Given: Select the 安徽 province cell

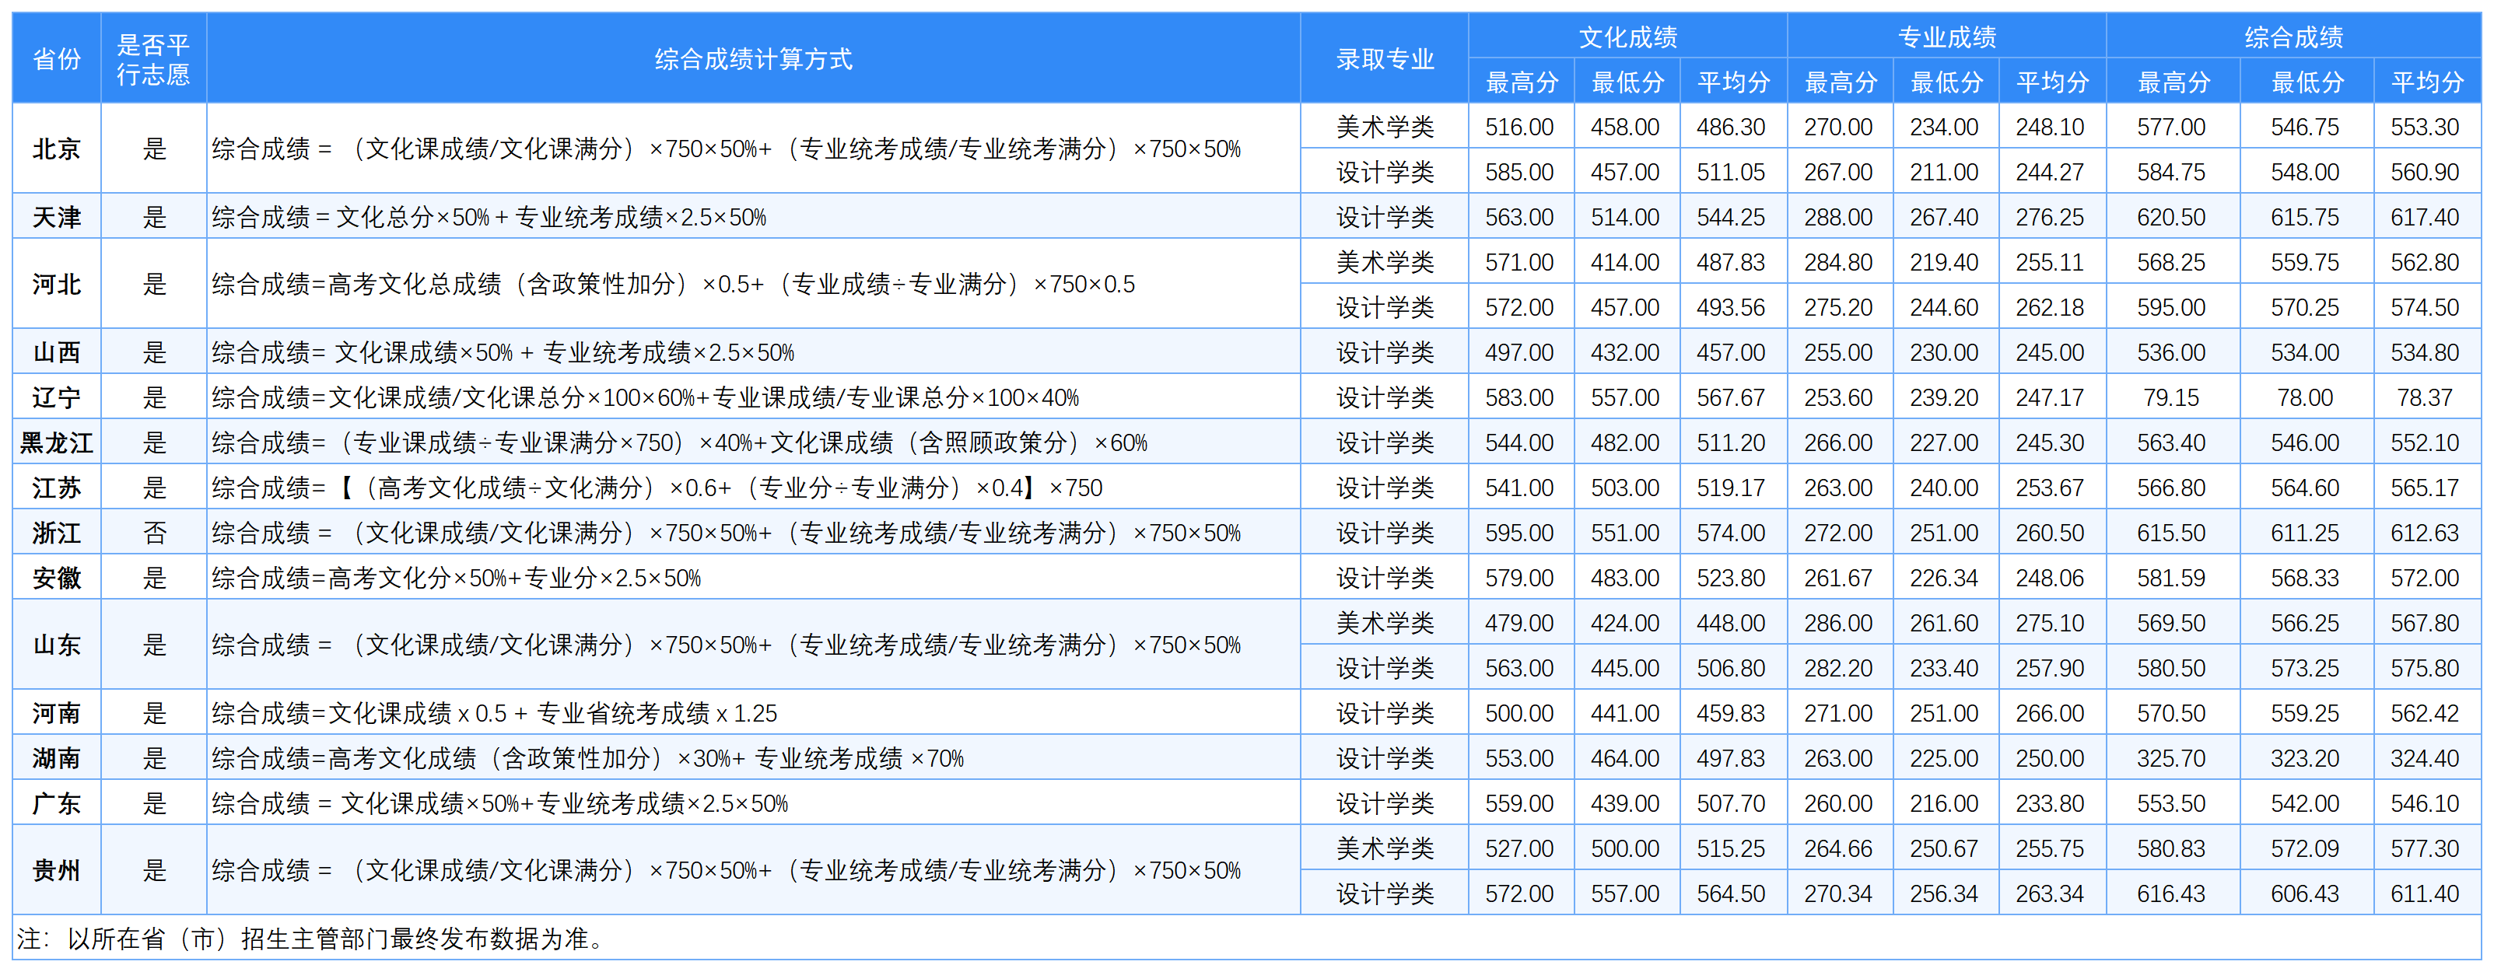Looking at the screenshot, I should (56, 578).
